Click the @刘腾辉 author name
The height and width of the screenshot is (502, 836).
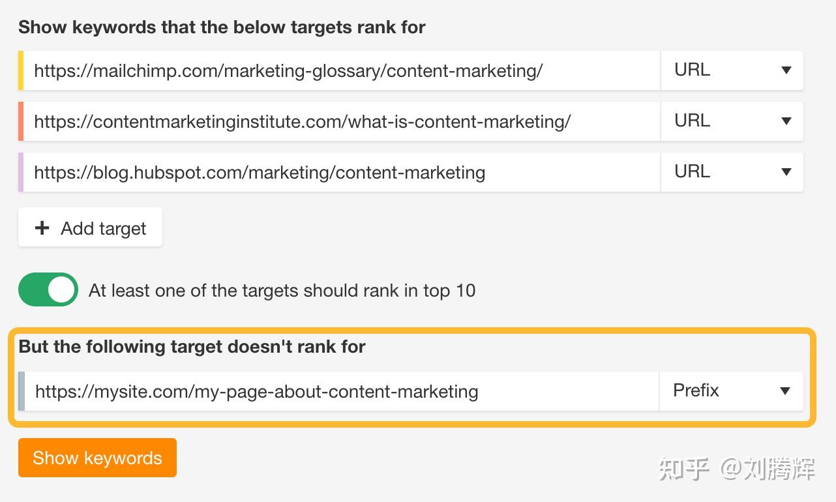tap(767, 469)
